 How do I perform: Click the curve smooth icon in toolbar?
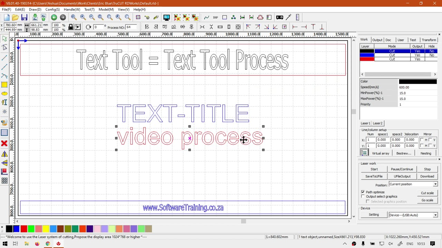[206, 18]
